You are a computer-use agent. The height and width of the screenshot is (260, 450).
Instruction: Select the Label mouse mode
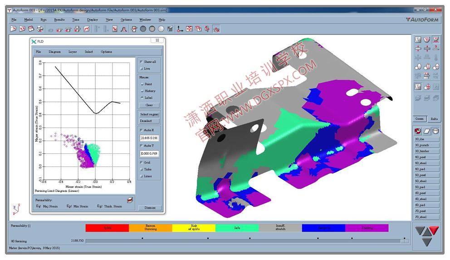pyautogui.click(x=142, y=98)
